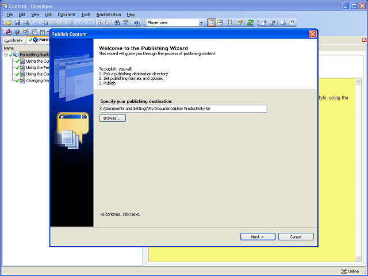368x276 pixels.
Task: Click the yellow pane scrollbar down arrow
Action: click(358, 259)
